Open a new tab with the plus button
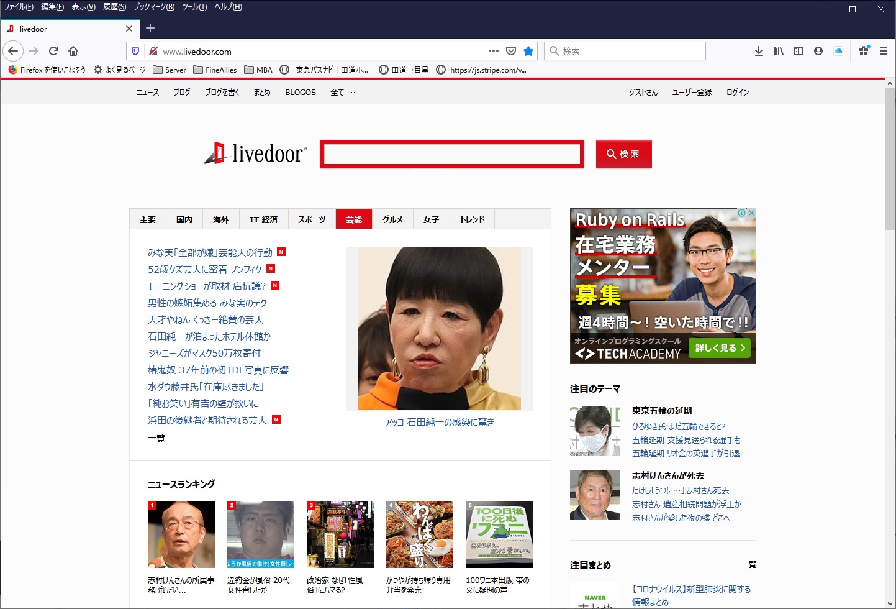Screen dimensions: 896x609 (x=150, y=28)
